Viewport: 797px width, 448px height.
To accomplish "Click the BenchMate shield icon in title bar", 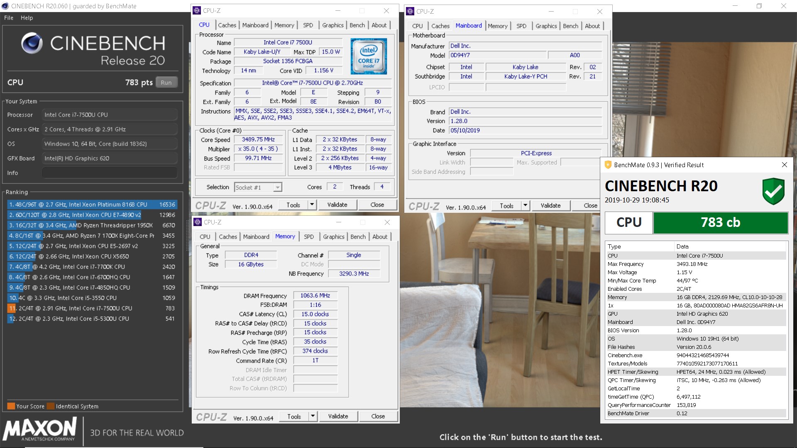I will coord(608,165).
